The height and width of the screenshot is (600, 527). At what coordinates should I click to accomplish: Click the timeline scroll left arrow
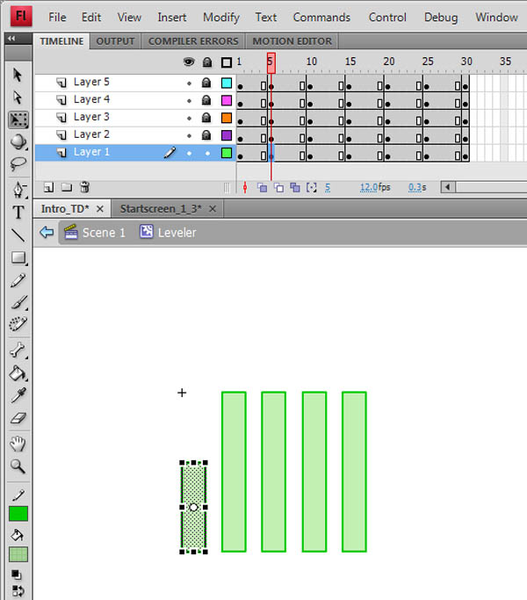click(x=447, y=187)
